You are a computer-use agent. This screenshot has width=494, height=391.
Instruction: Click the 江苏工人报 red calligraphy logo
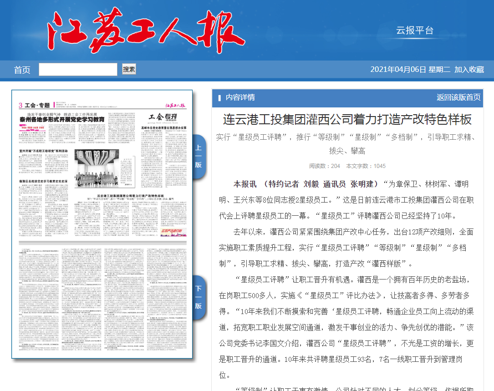point(147,32)
